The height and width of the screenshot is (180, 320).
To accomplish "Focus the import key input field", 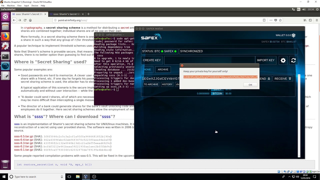I will [209, 60].
